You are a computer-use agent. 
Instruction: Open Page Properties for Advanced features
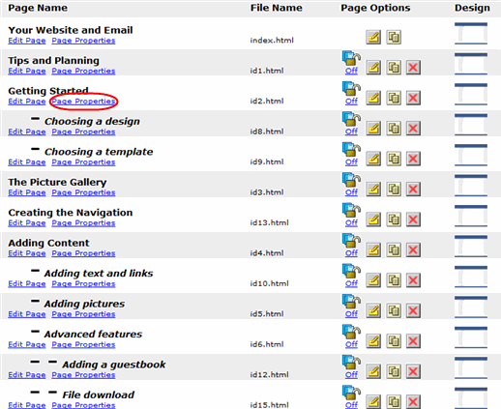point(83,344)
